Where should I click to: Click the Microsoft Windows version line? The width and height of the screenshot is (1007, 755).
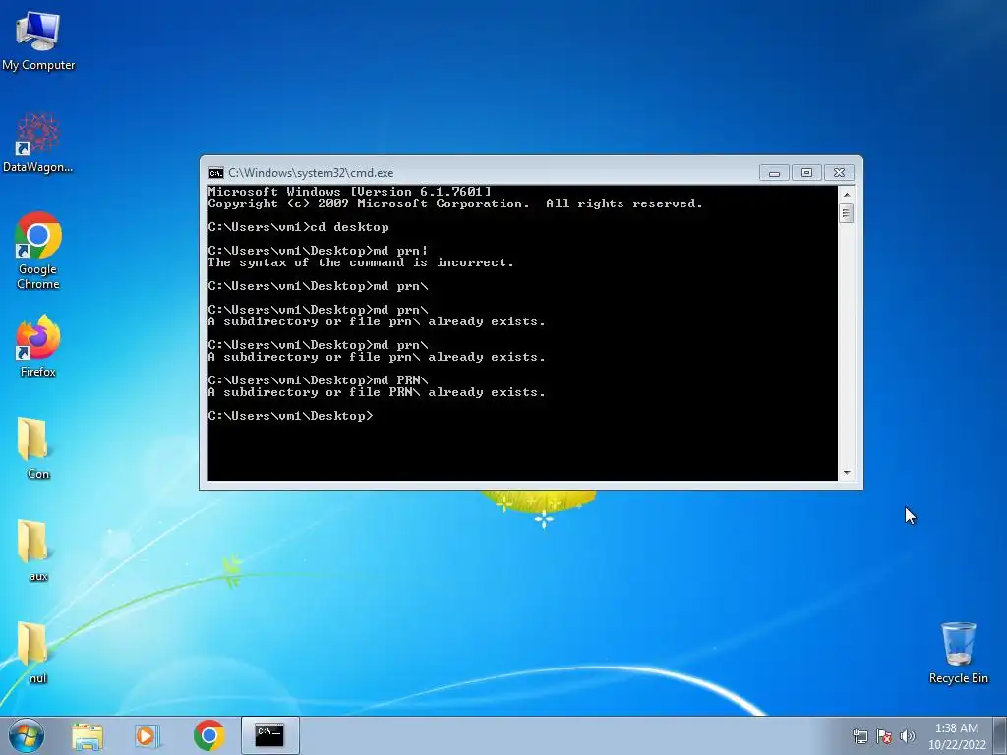tap(350, 192)
